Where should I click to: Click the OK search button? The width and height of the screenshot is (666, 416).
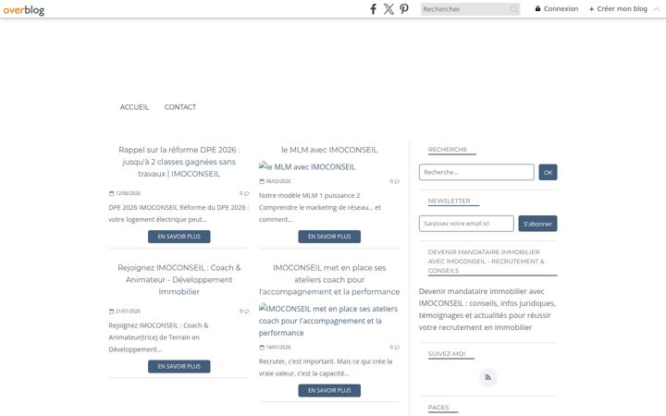coord(548,172)
